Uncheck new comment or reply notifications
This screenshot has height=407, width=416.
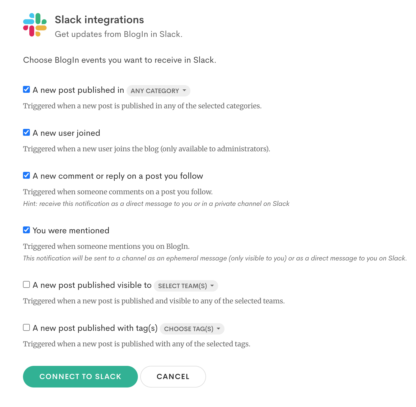pos(26,175)
